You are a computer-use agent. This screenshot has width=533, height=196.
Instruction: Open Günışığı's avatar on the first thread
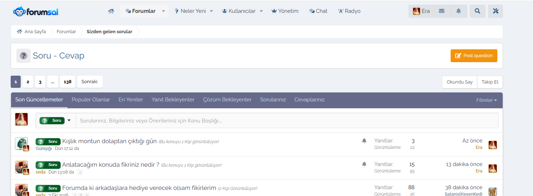[x=21, y=143]
